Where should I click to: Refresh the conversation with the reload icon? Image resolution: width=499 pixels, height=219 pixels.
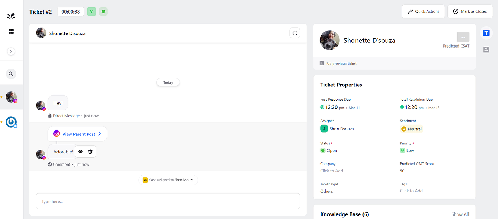tap(295, 33)
